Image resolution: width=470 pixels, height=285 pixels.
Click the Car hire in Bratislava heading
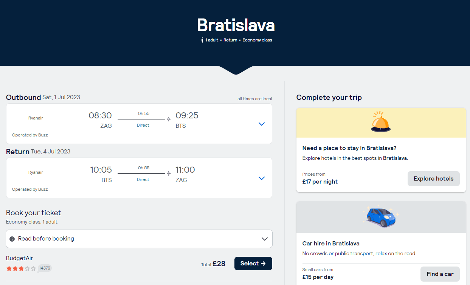[331, 244]
